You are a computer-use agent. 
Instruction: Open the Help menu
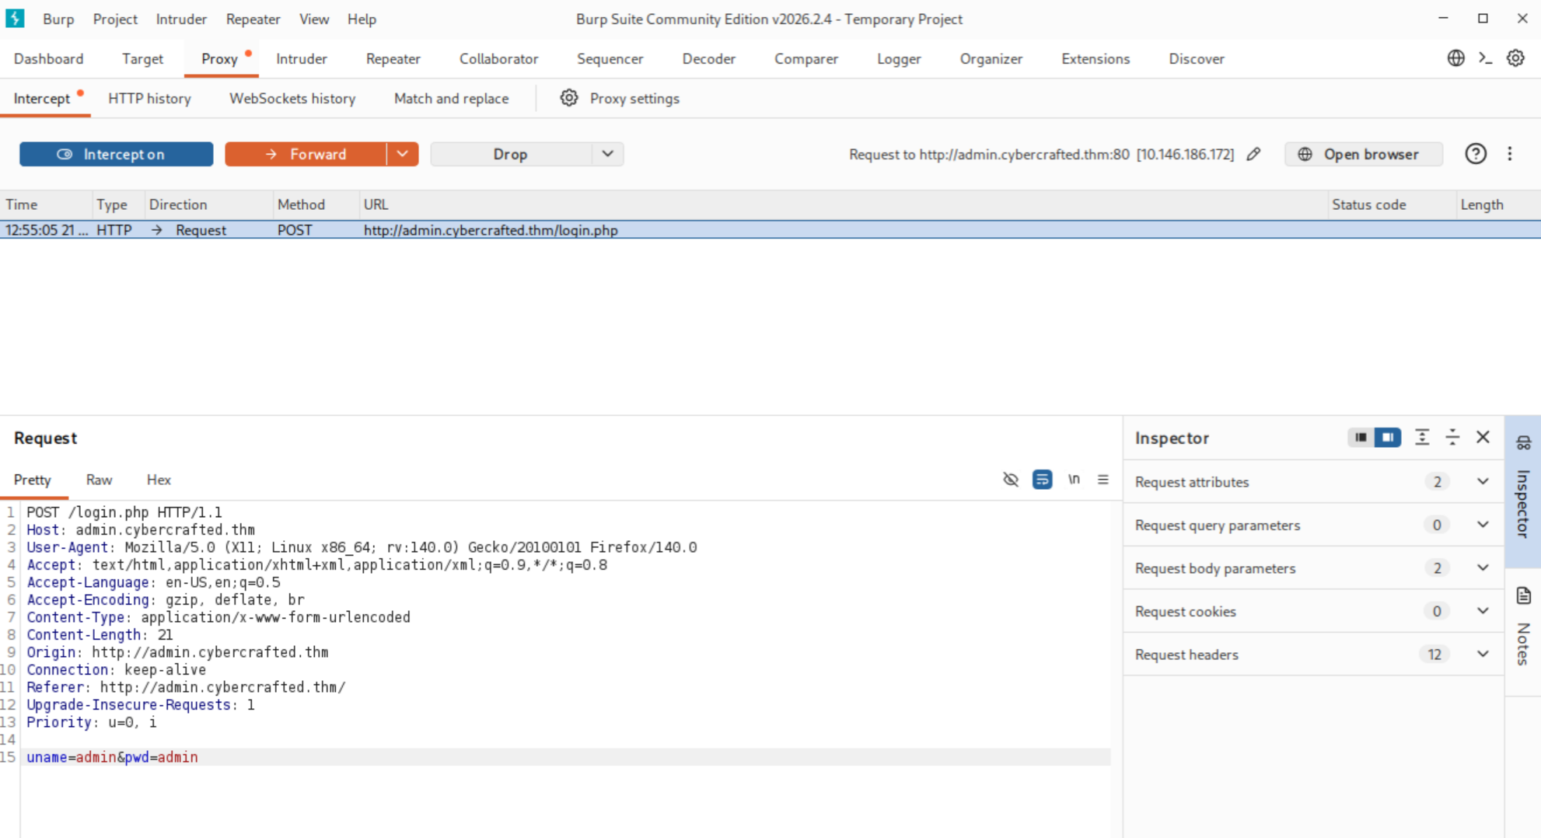[x=362, y=19]
